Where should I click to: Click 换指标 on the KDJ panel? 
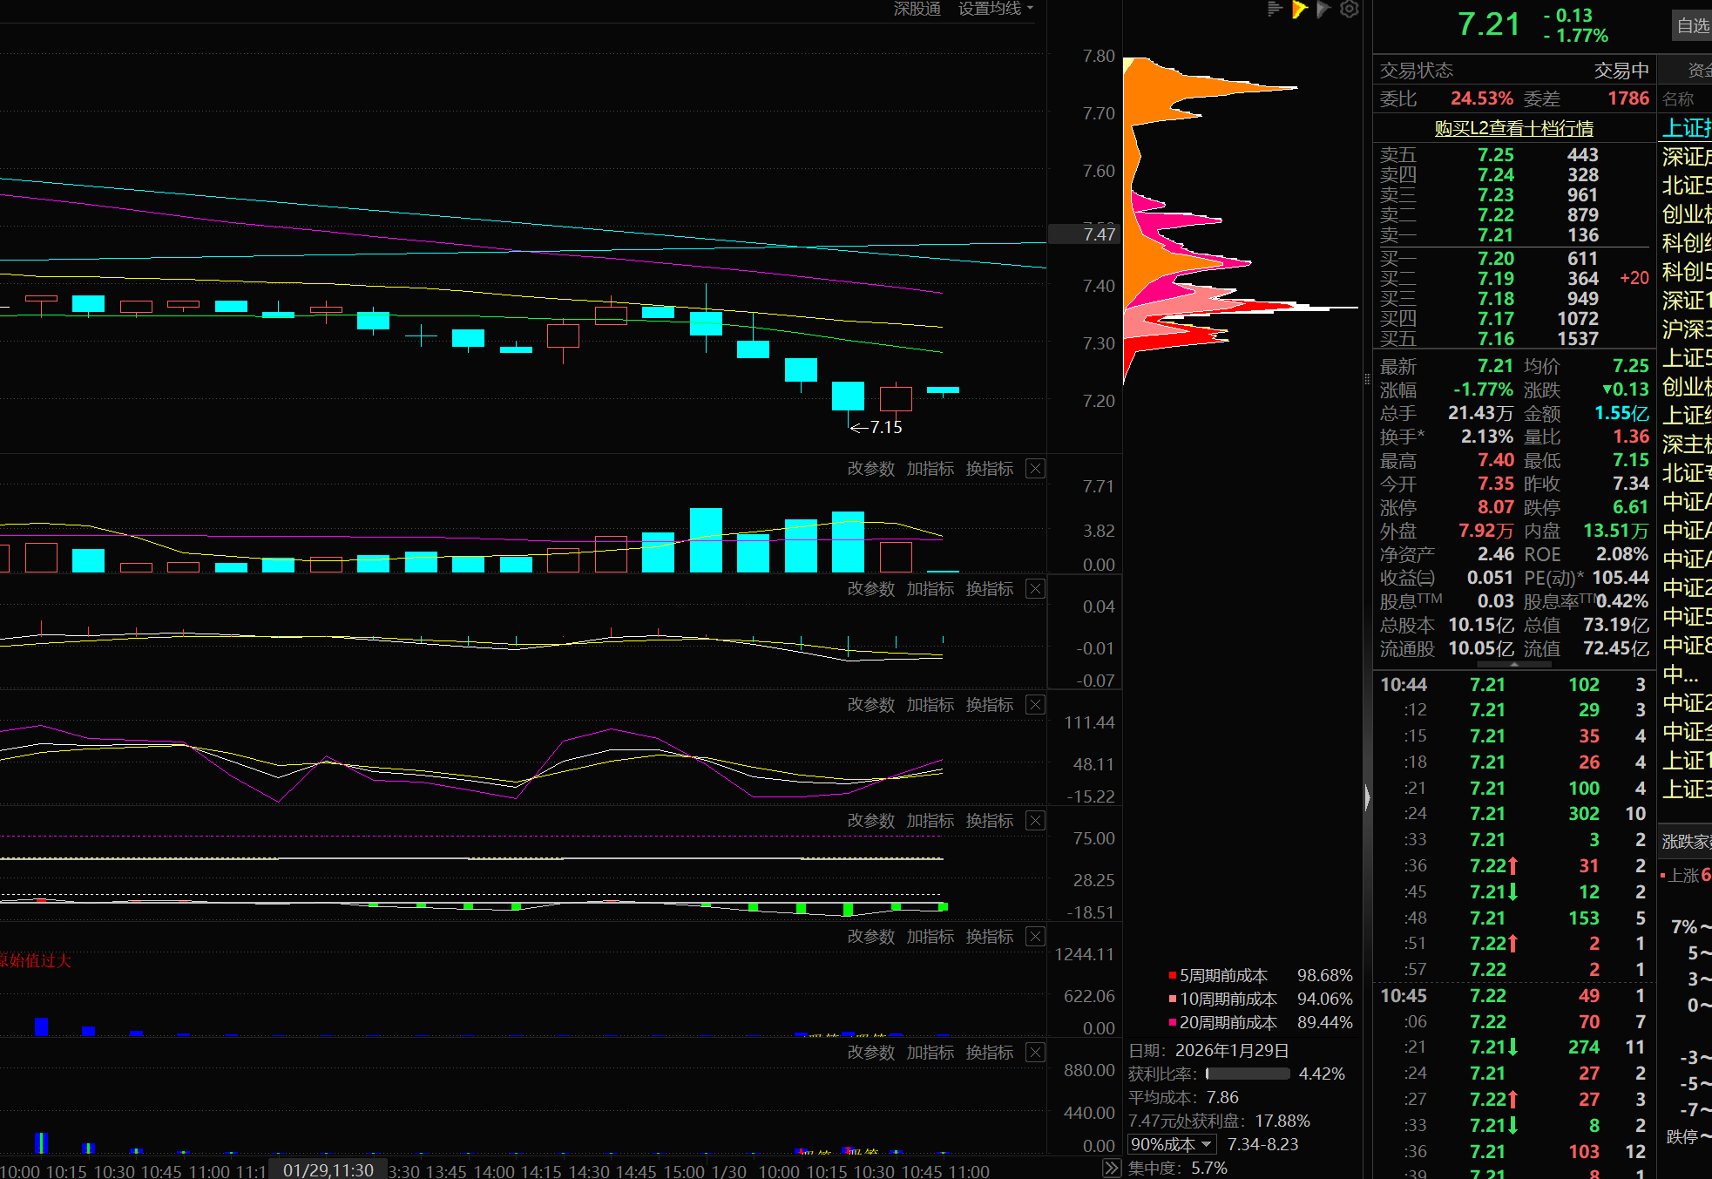pyautogui.click(x=989, y=705)
